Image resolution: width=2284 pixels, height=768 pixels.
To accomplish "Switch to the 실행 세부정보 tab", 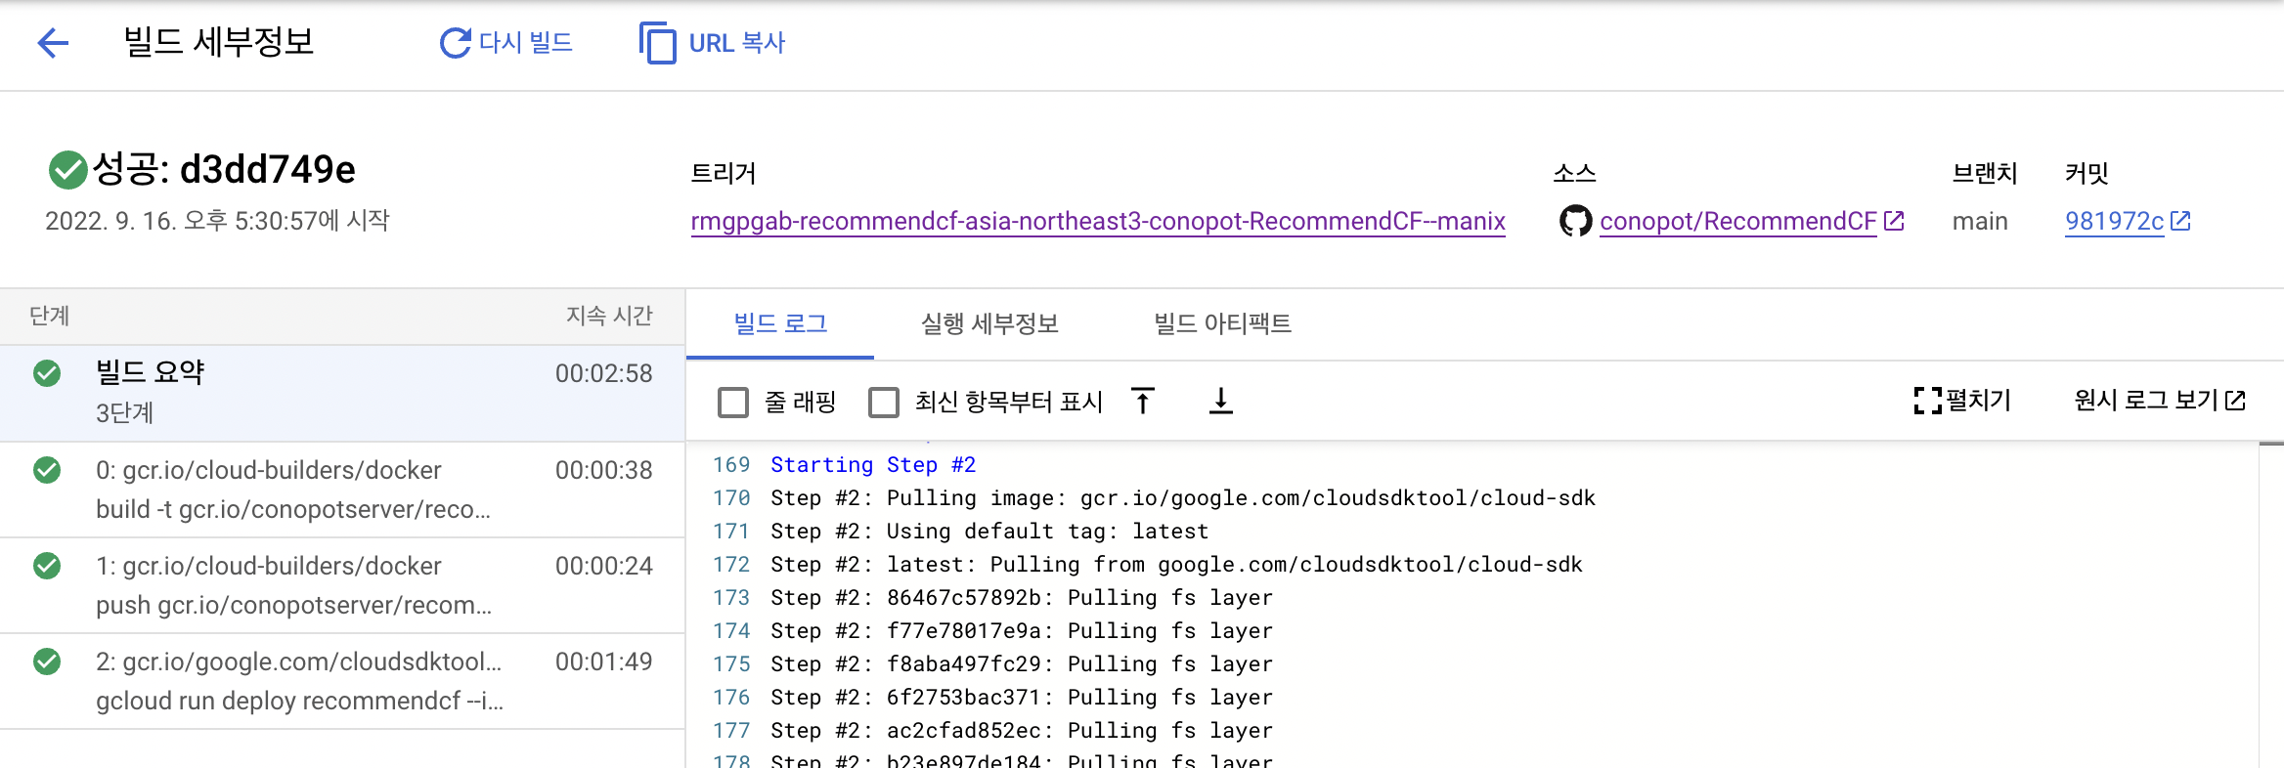I will pos(989,324).
